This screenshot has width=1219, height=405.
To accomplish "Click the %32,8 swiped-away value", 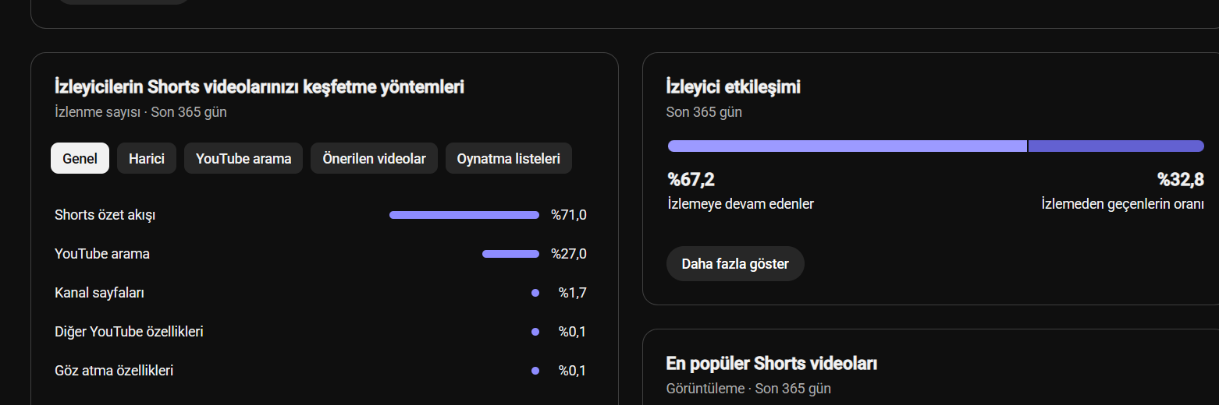I will point(1181,180).
